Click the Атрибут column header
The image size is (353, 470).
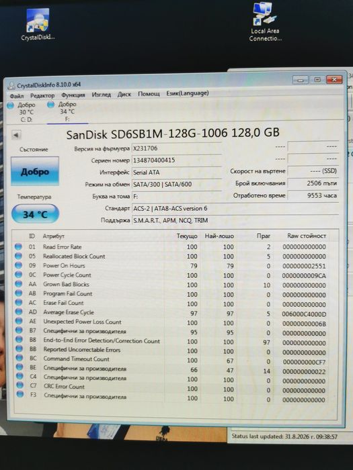point(53,236)
